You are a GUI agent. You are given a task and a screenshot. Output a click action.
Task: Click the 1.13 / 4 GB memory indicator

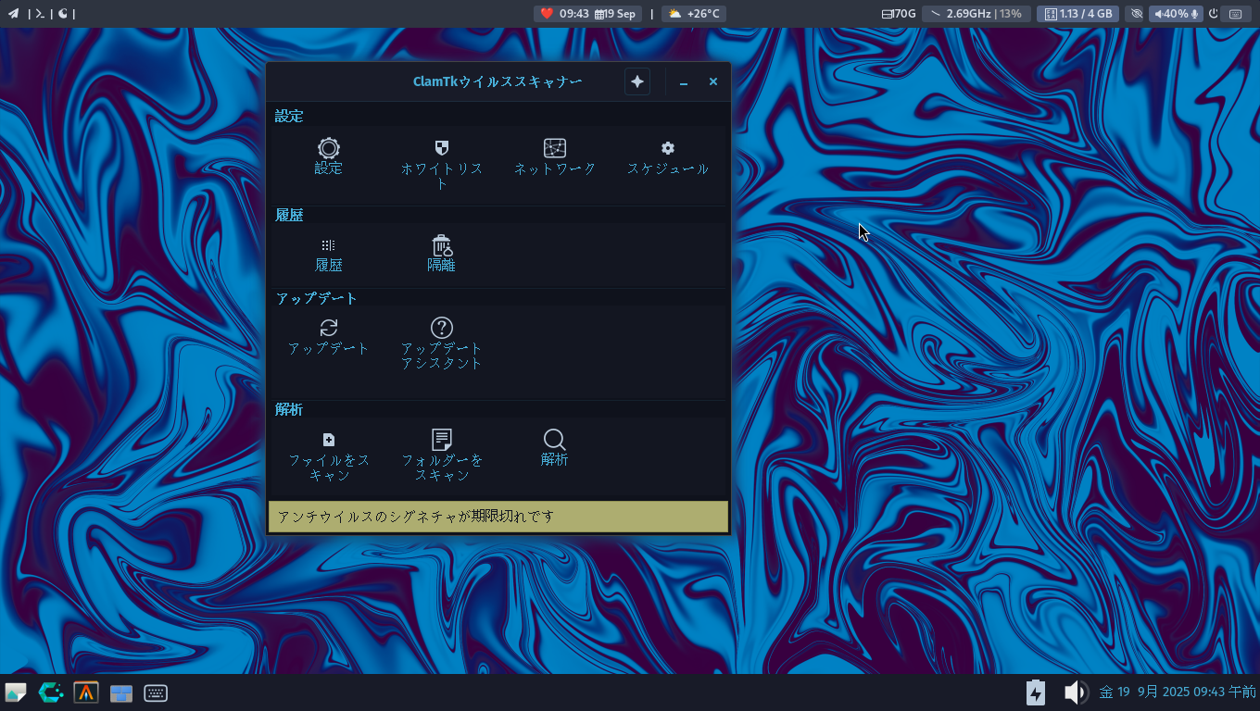click(1078, 14)
